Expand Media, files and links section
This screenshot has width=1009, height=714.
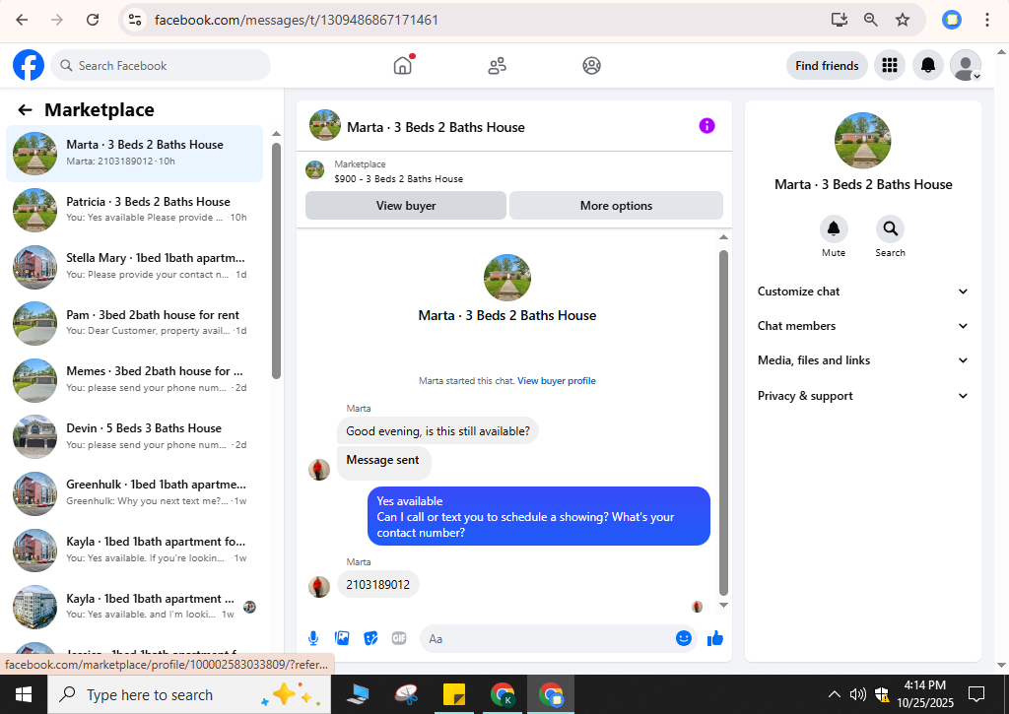863,360
